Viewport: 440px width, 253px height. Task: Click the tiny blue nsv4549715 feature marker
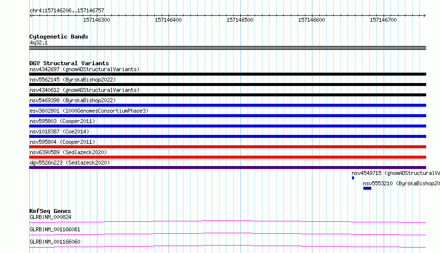pyautogui.click(x=353, y=178)
